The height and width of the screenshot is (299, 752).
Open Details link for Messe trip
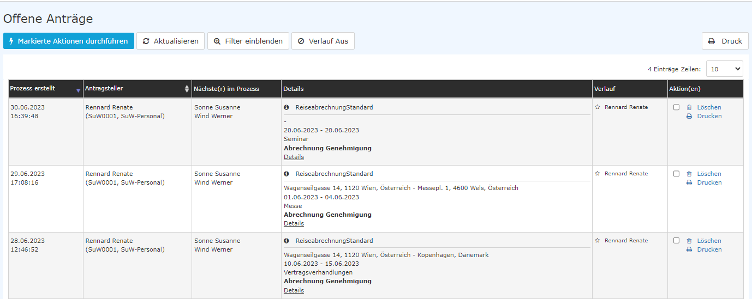coord(294,223)
